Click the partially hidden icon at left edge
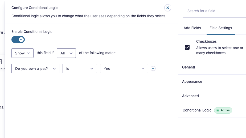246x138 pixels. [1, 62]
